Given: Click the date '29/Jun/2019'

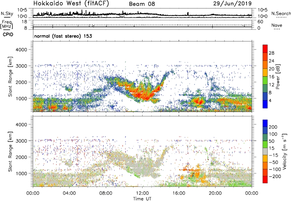Looking at the screenshot, I should pyautogui.click(x=232, y=4).
